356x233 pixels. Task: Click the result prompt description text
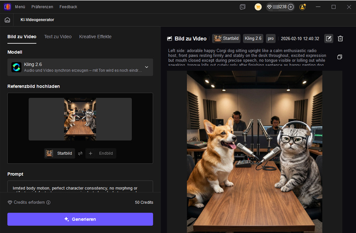pyautogui.click(x=247, y=58)
